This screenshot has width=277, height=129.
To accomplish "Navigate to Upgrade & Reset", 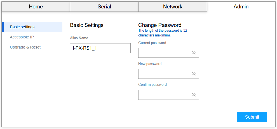I will 25,47.
